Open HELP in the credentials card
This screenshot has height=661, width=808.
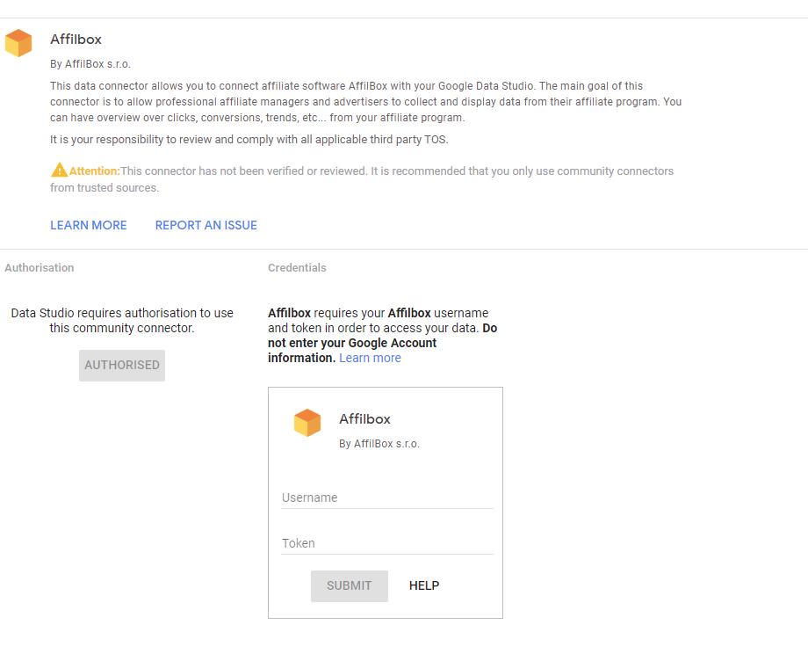tap(424, 585)
